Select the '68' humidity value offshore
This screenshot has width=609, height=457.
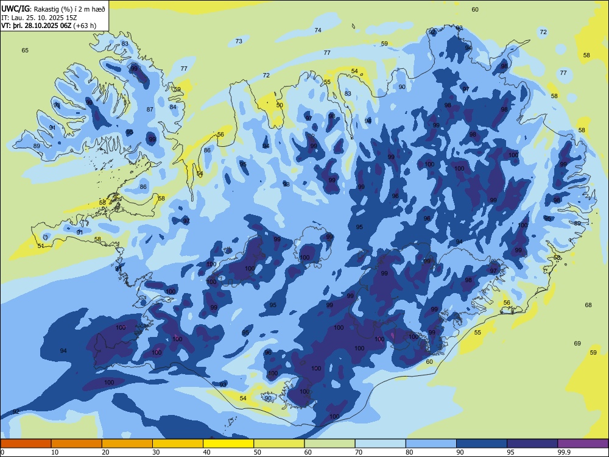[588, 305]
